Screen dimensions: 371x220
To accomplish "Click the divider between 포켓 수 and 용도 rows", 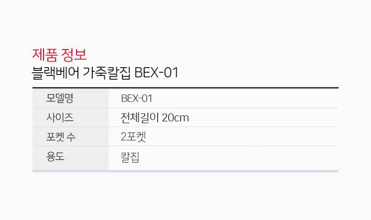I will coord(185,146).
